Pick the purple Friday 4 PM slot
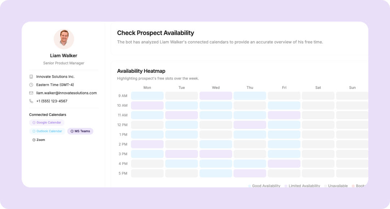This screenshot has height=209, width=390. 284,164
